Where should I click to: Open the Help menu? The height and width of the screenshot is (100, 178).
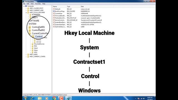(x=44, y=4)
